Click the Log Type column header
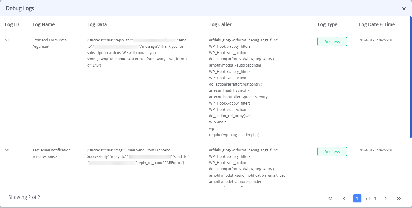Viewport: 412px width, 208px height. [x=328, y=24]
